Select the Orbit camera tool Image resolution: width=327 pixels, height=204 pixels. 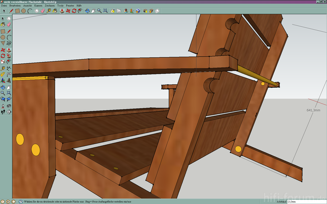point(87,11)
